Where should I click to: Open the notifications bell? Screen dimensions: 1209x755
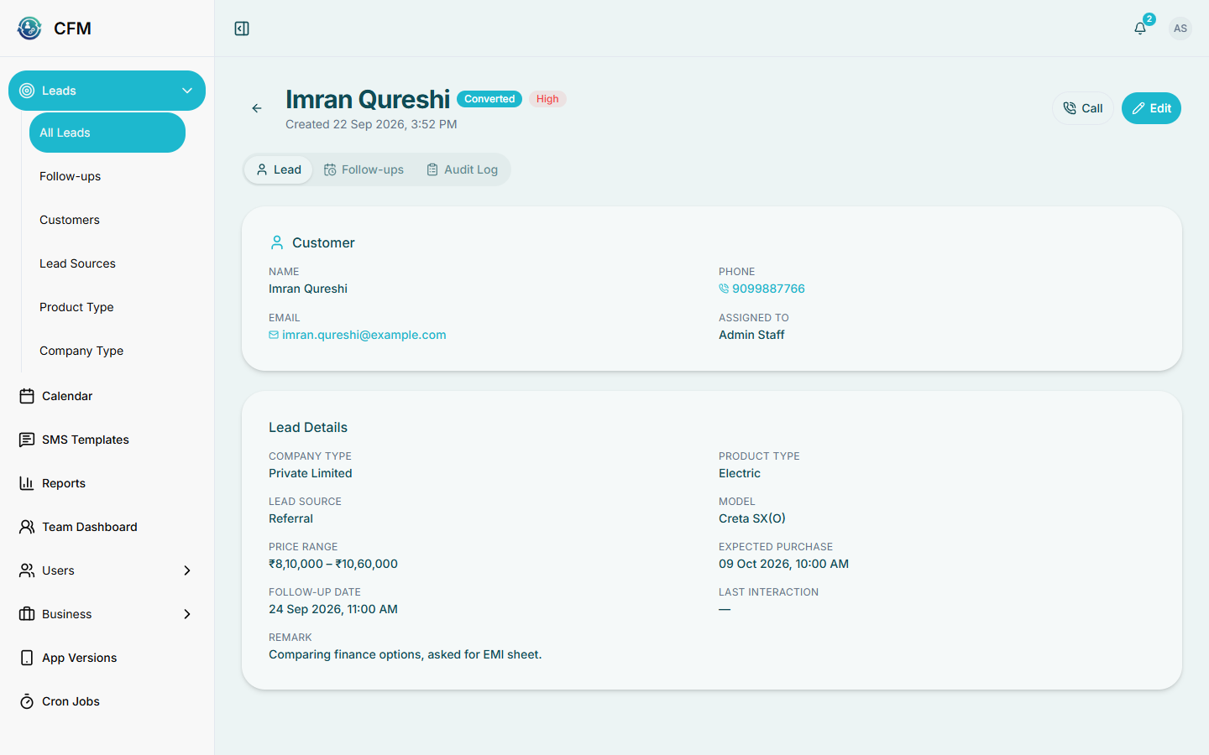tap(1140, 29)
